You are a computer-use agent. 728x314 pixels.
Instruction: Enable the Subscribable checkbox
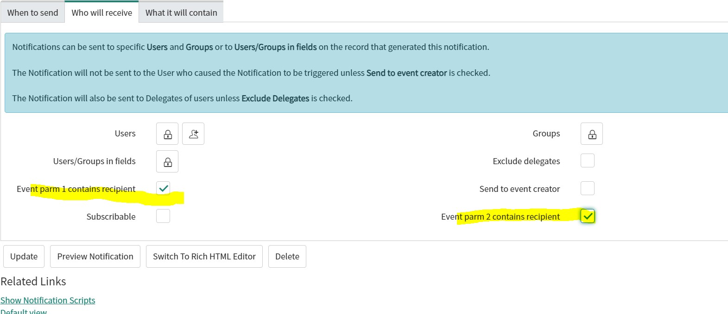(163, 216)
